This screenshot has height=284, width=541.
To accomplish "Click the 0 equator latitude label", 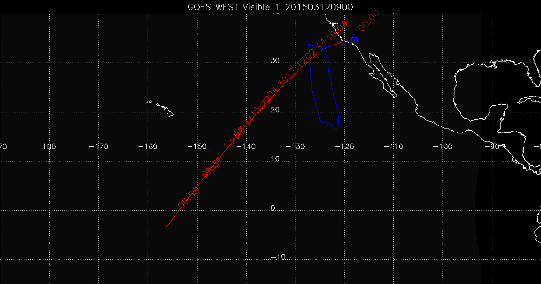I will (273, 208).
